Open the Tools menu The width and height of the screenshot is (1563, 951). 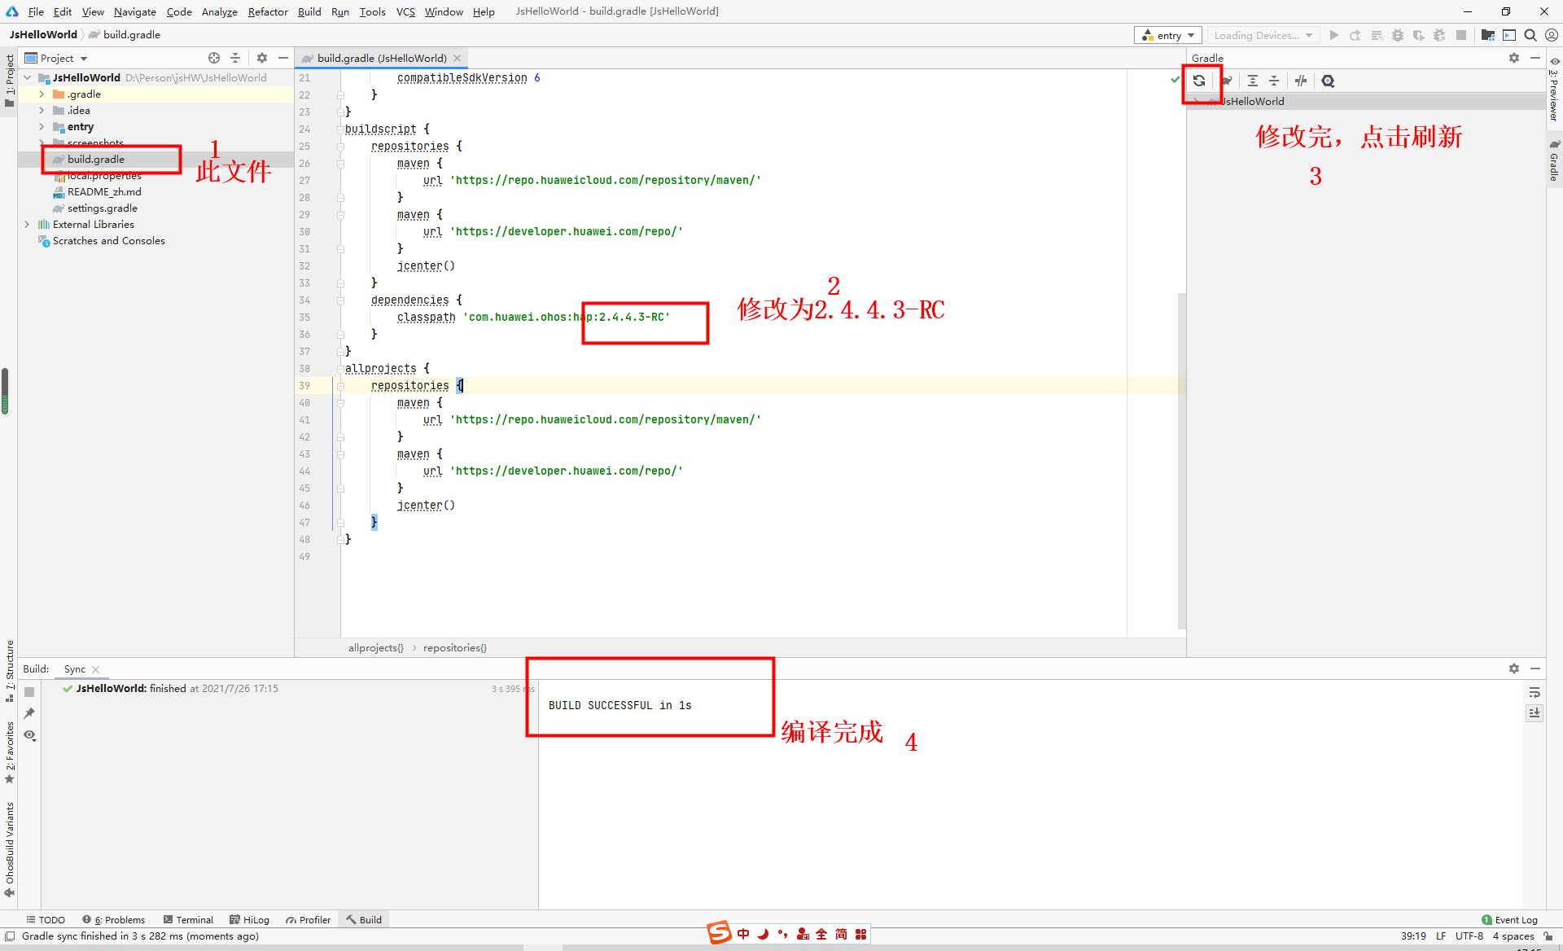pos(373,11)
